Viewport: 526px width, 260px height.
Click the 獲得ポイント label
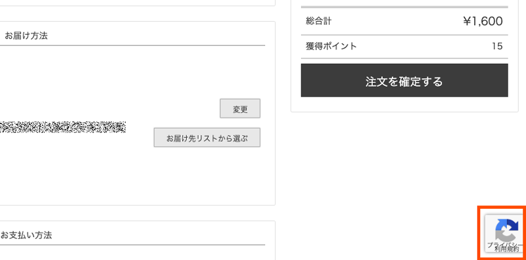(x=331, y=46)
